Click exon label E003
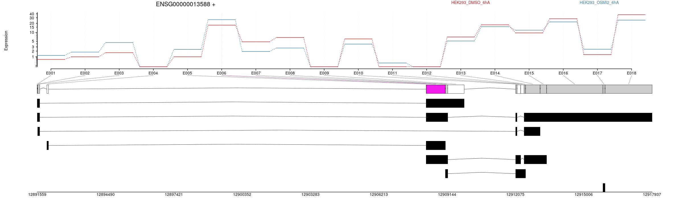Image resolution: width=683 pixels, height=199 pixels. (x=119, y=73)
